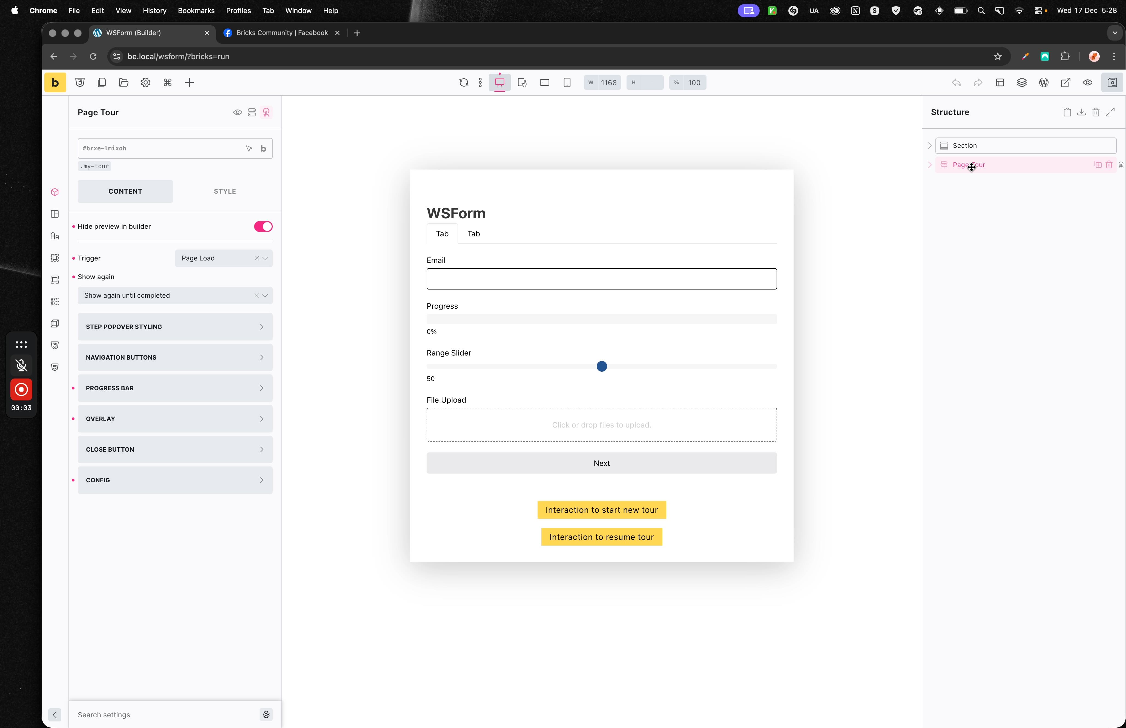Click the Search settings field
Screen dimensions: 1126x728
pyautogui.click(x=165, y=715)
